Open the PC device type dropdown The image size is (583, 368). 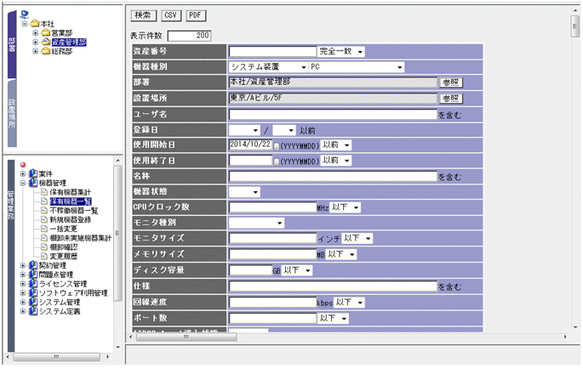pos(357,67)
